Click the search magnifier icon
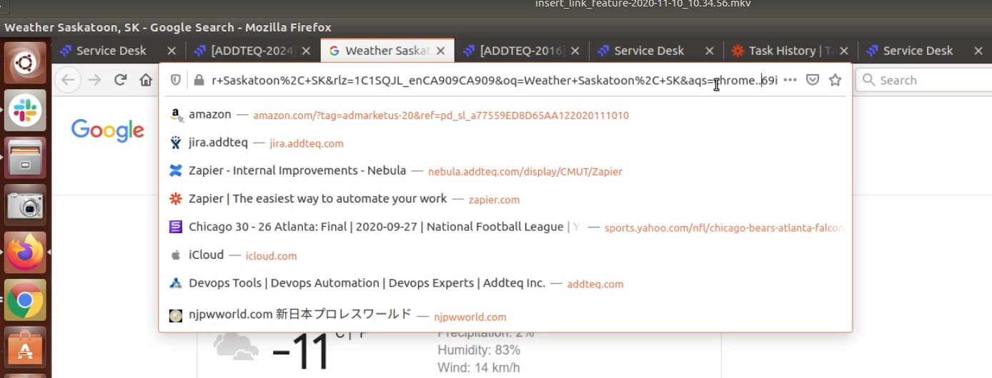 pyautogui.click(x=869, y=80)
